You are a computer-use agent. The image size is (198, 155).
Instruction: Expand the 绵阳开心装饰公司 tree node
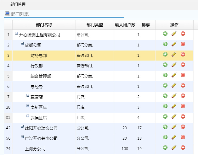[22, 127]
